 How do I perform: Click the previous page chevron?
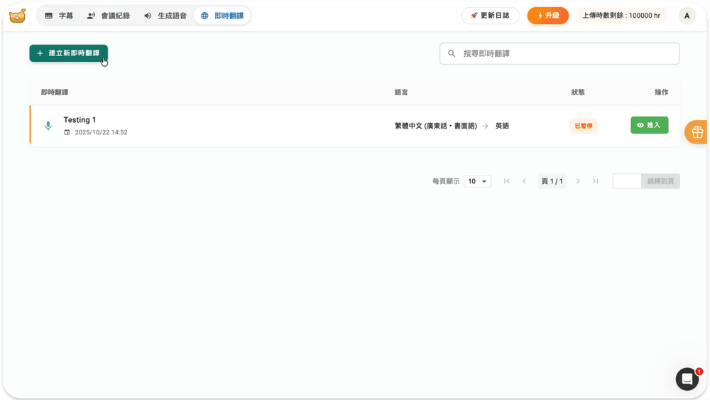(524, 181)
